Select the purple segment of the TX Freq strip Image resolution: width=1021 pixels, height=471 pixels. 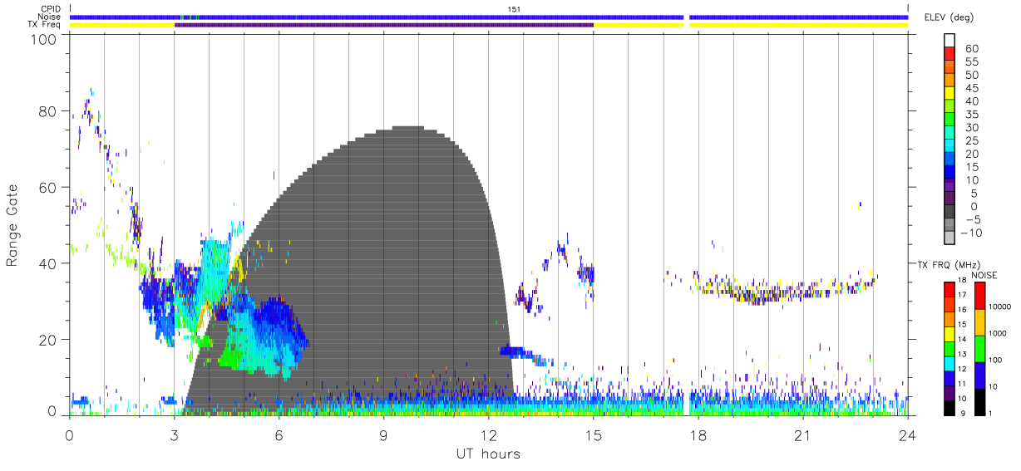tap(384, 25)
